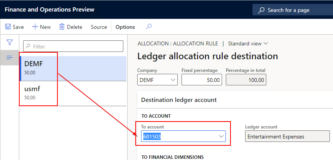Click the magnifier in Filter box
The width and height of the screenshot is (333, 160).
(28, 47)
